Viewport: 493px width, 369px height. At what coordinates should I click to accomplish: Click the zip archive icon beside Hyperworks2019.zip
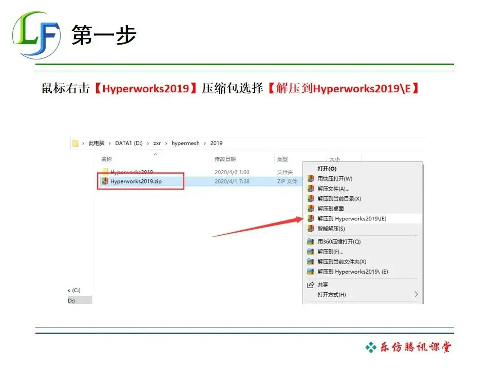[105, 181]
